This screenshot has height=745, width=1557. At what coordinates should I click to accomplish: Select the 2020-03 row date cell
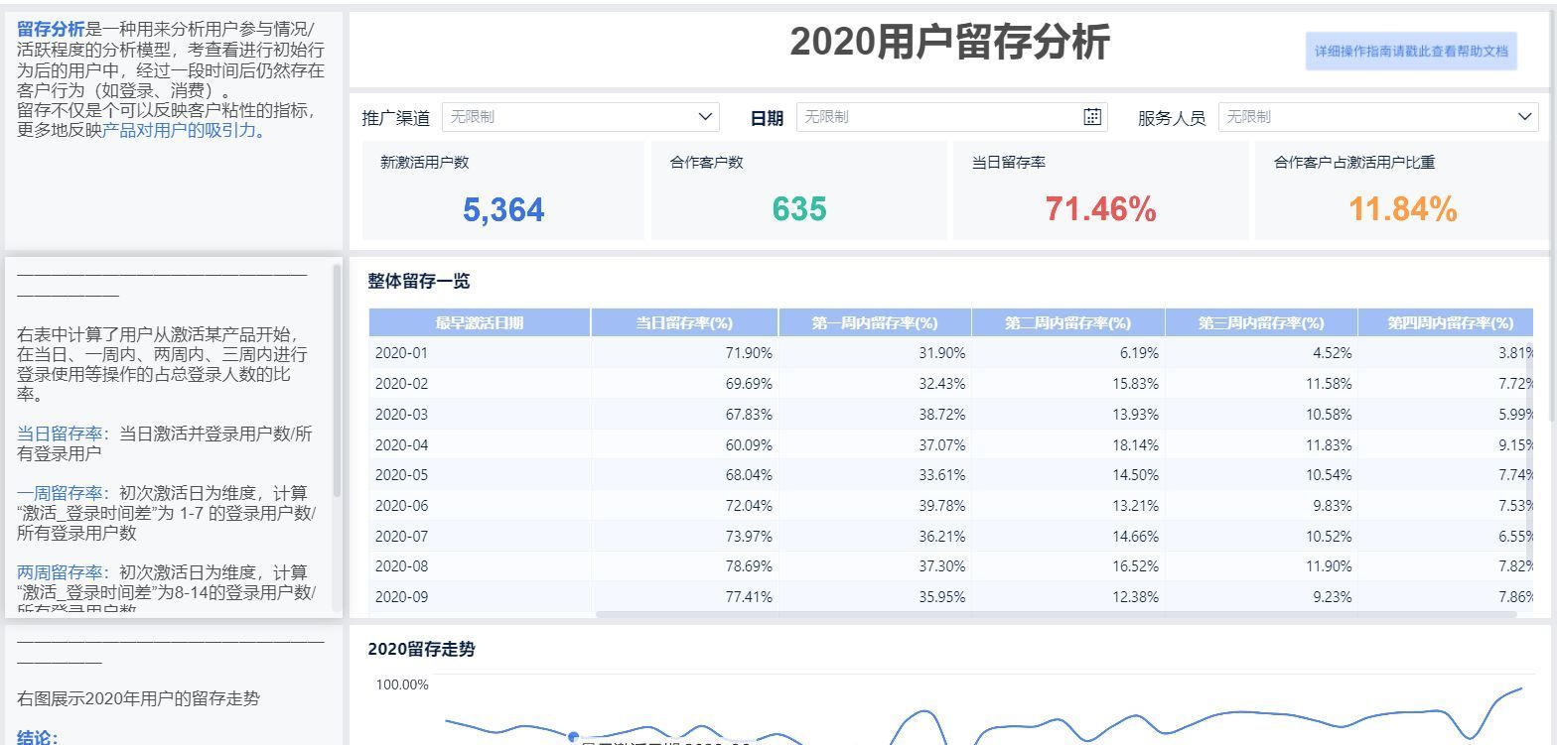pos(480,414)
